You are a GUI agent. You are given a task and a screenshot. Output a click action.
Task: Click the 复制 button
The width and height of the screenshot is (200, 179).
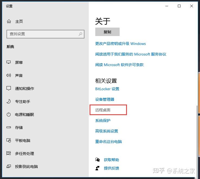click(x=107, y=32)
